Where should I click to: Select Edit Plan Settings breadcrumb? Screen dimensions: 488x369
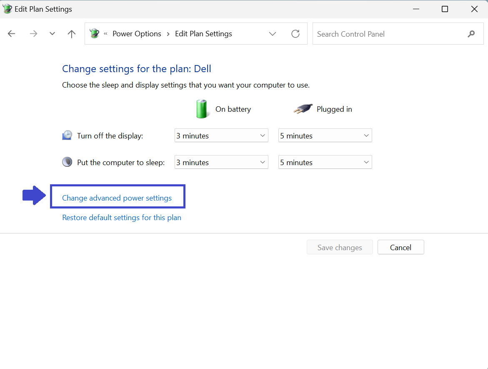tap(203, 34)
